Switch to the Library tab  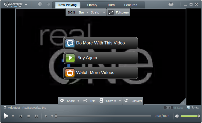pyautogui.click(x=92, y=5)
